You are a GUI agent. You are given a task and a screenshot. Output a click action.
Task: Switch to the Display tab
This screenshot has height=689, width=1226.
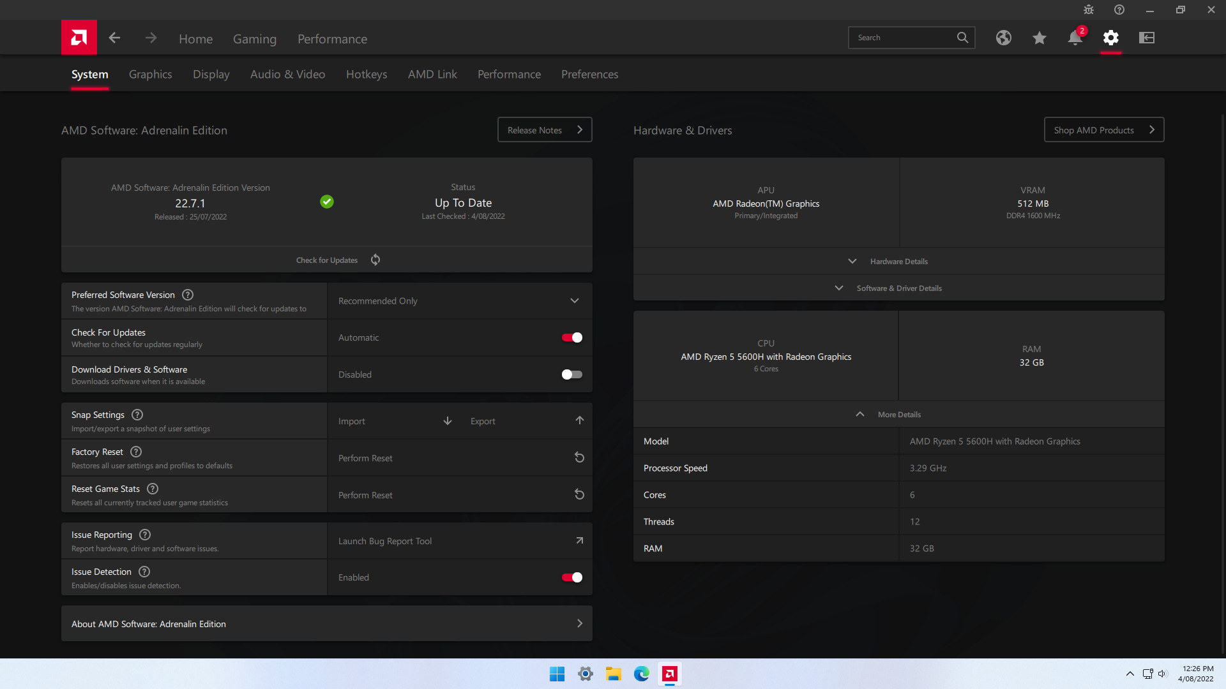pos(211,74)
